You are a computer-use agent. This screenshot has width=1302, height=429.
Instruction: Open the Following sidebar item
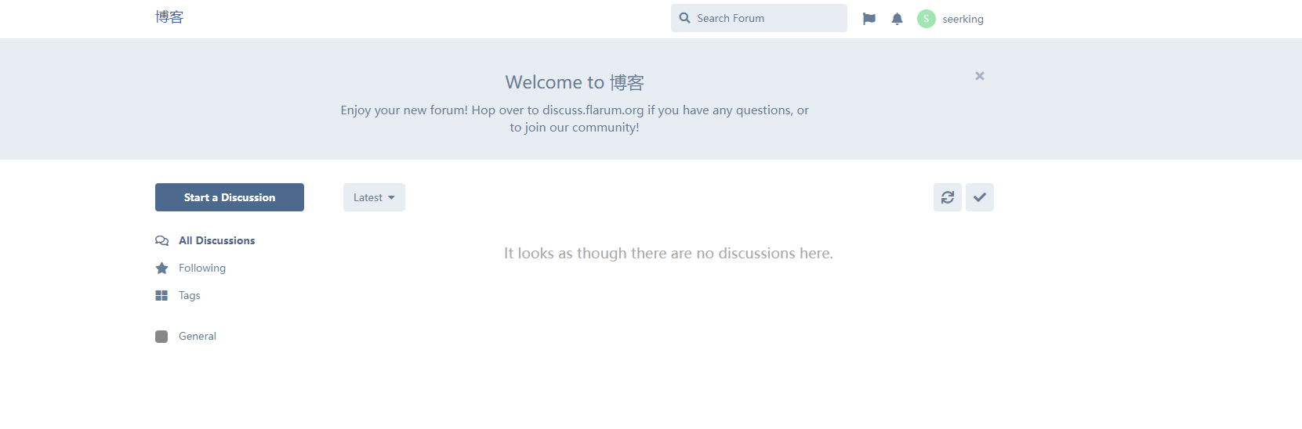click(190, 268)
